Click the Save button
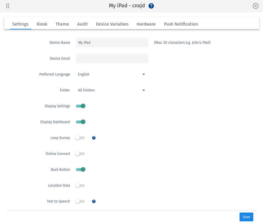Image resolution: width=263 pixels, height=224 pixels. point(246,217)
